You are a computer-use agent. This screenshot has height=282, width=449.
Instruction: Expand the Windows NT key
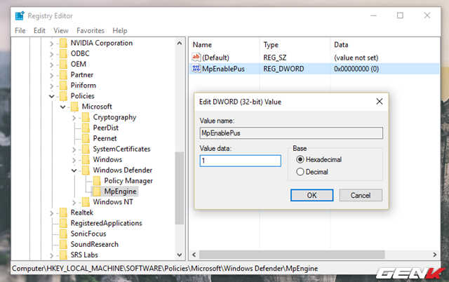click(x=74, y=203)
